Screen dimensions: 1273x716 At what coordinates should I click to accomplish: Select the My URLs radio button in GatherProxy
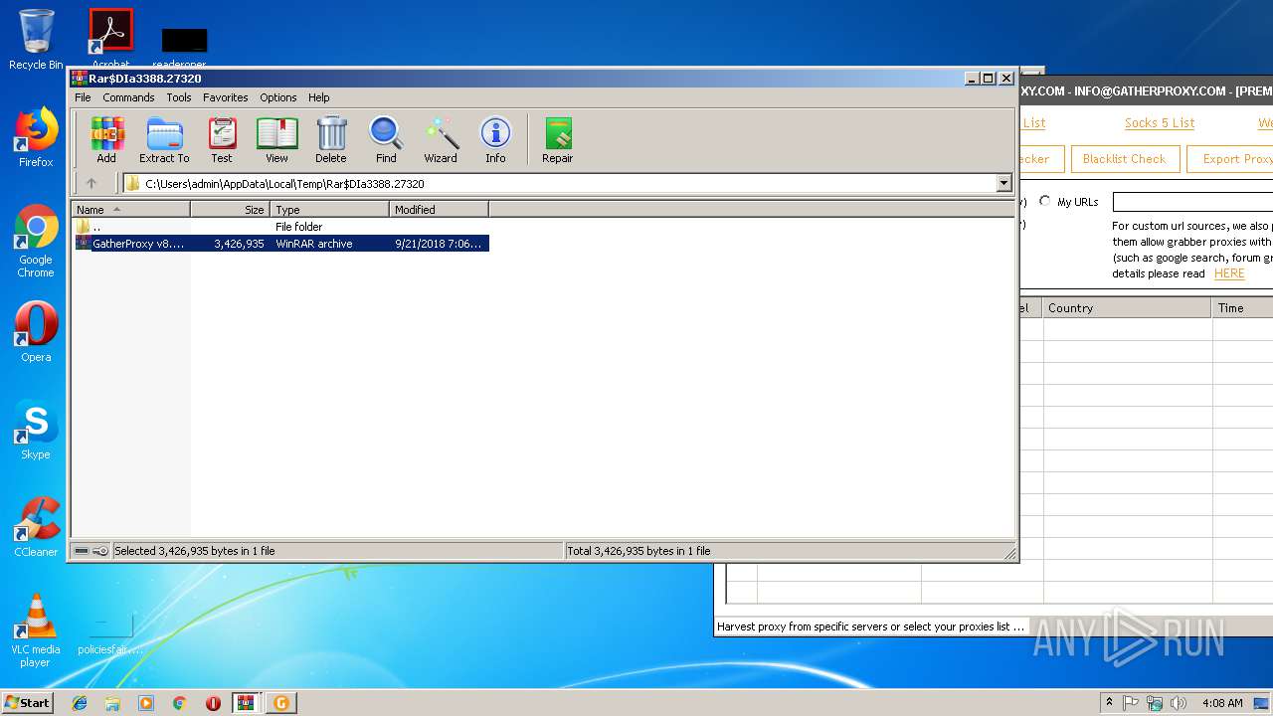(x=1044, y=201)
